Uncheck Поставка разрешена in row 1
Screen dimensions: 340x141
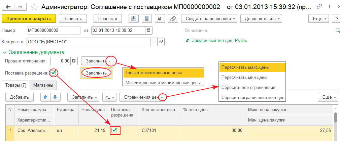pyautogui.click(x=114, y=130)
